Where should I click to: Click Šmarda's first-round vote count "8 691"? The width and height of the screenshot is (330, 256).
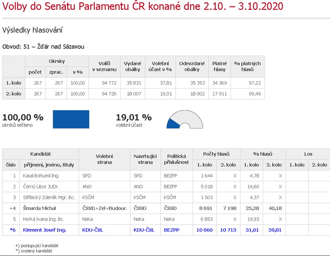pyautogui.click(x=206, y=208)
